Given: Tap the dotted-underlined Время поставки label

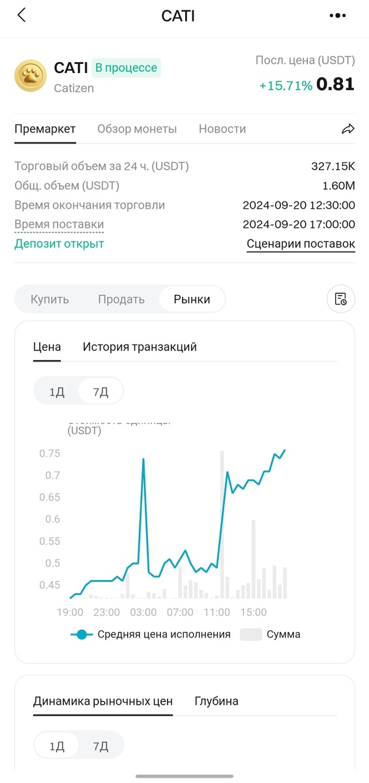Looking at the screenshot, I should (x=59, y=224).
